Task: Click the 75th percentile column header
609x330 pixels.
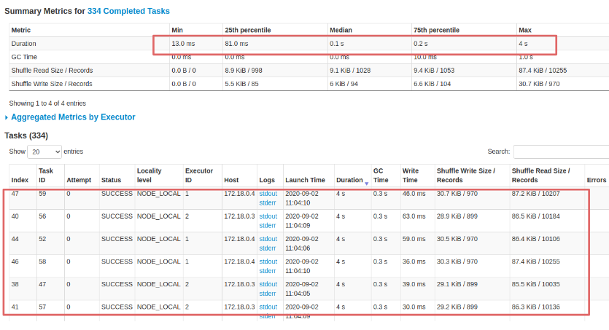Action: 436,30
